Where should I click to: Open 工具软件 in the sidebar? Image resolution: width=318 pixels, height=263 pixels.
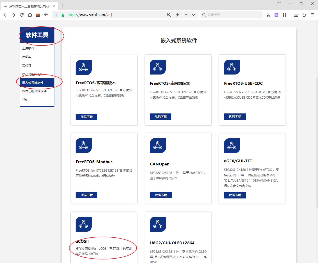click(x=28, y=48)
